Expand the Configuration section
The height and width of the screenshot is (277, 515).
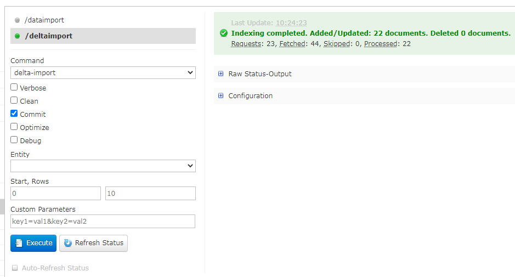pyautogui.click(x=251, y=96)
